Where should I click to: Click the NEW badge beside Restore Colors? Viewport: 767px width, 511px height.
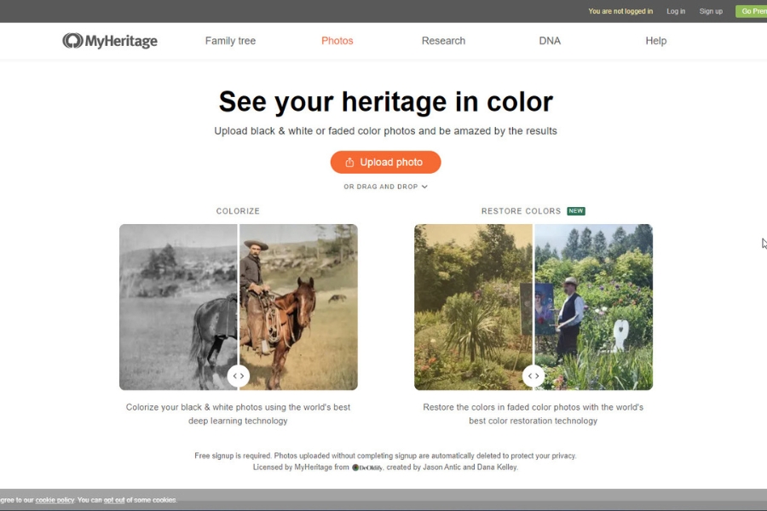click(576, 211)
